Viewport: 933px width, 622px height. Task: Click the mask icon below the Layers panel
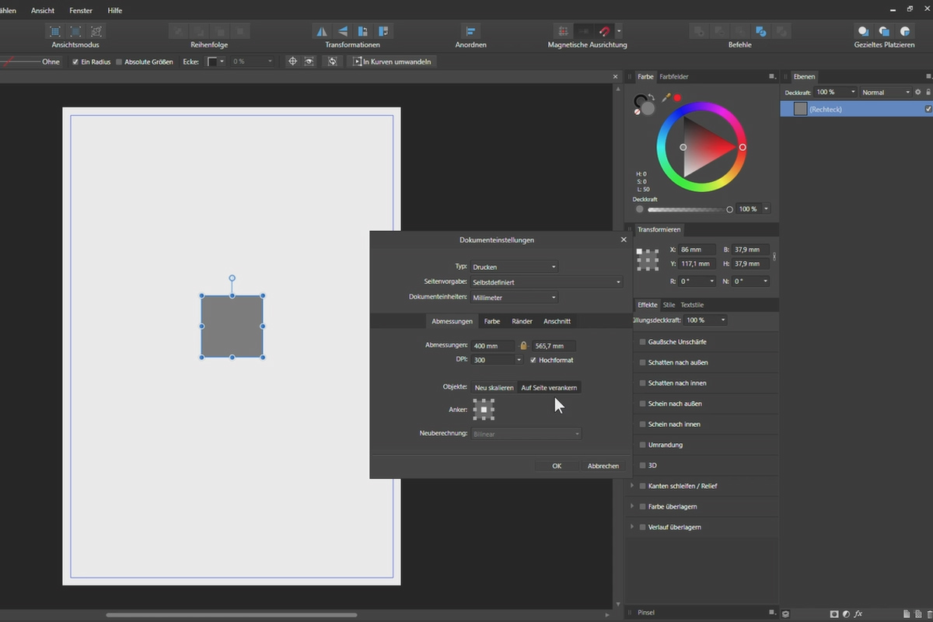[834, 613]
